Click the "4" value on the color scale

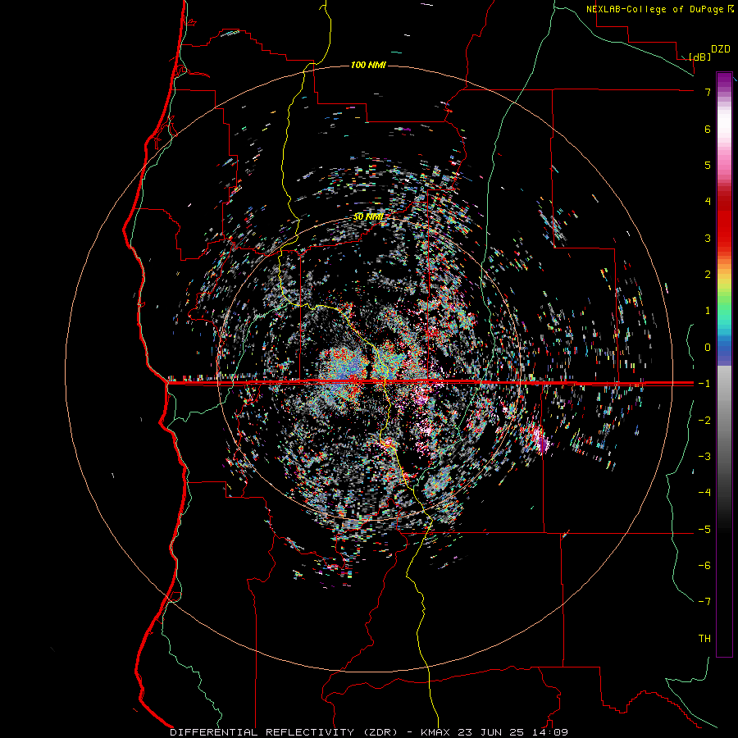(x=708, y=202)
